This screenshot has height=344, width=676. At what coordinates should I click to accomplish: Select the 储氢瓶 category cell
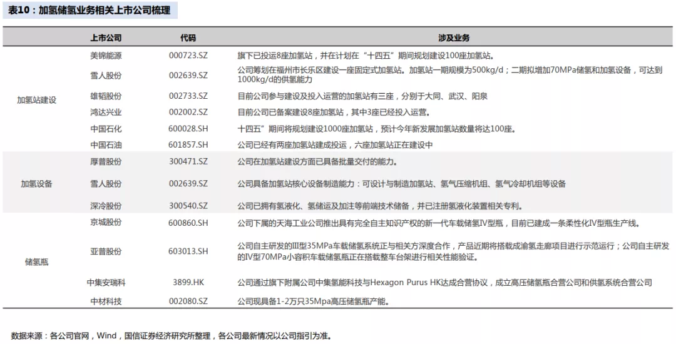(36, 262)
